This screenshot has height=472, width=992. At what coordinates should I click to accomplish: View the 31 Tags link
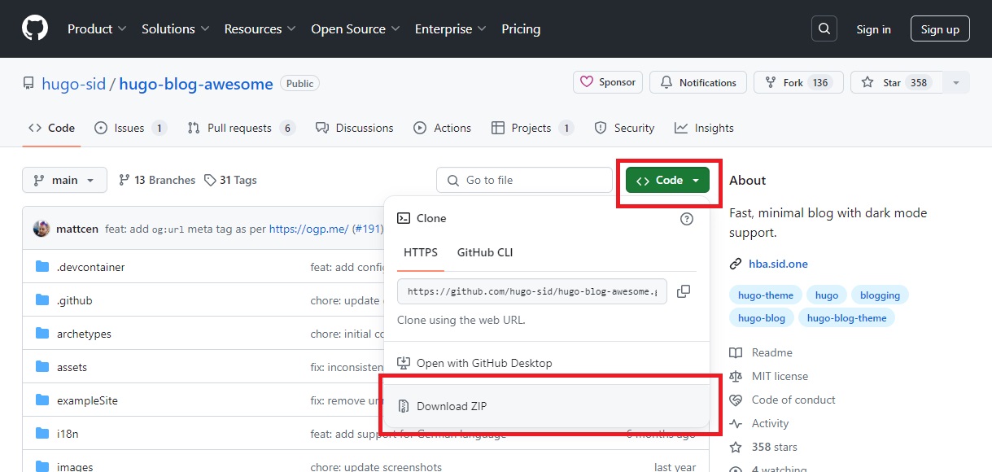point(230,180)
